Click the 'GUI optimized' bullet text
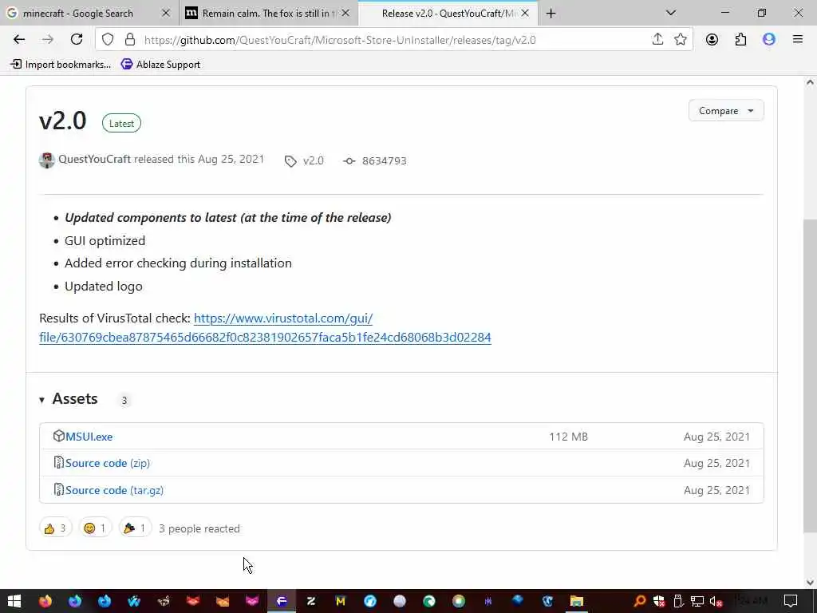 (x=105, y=241)
